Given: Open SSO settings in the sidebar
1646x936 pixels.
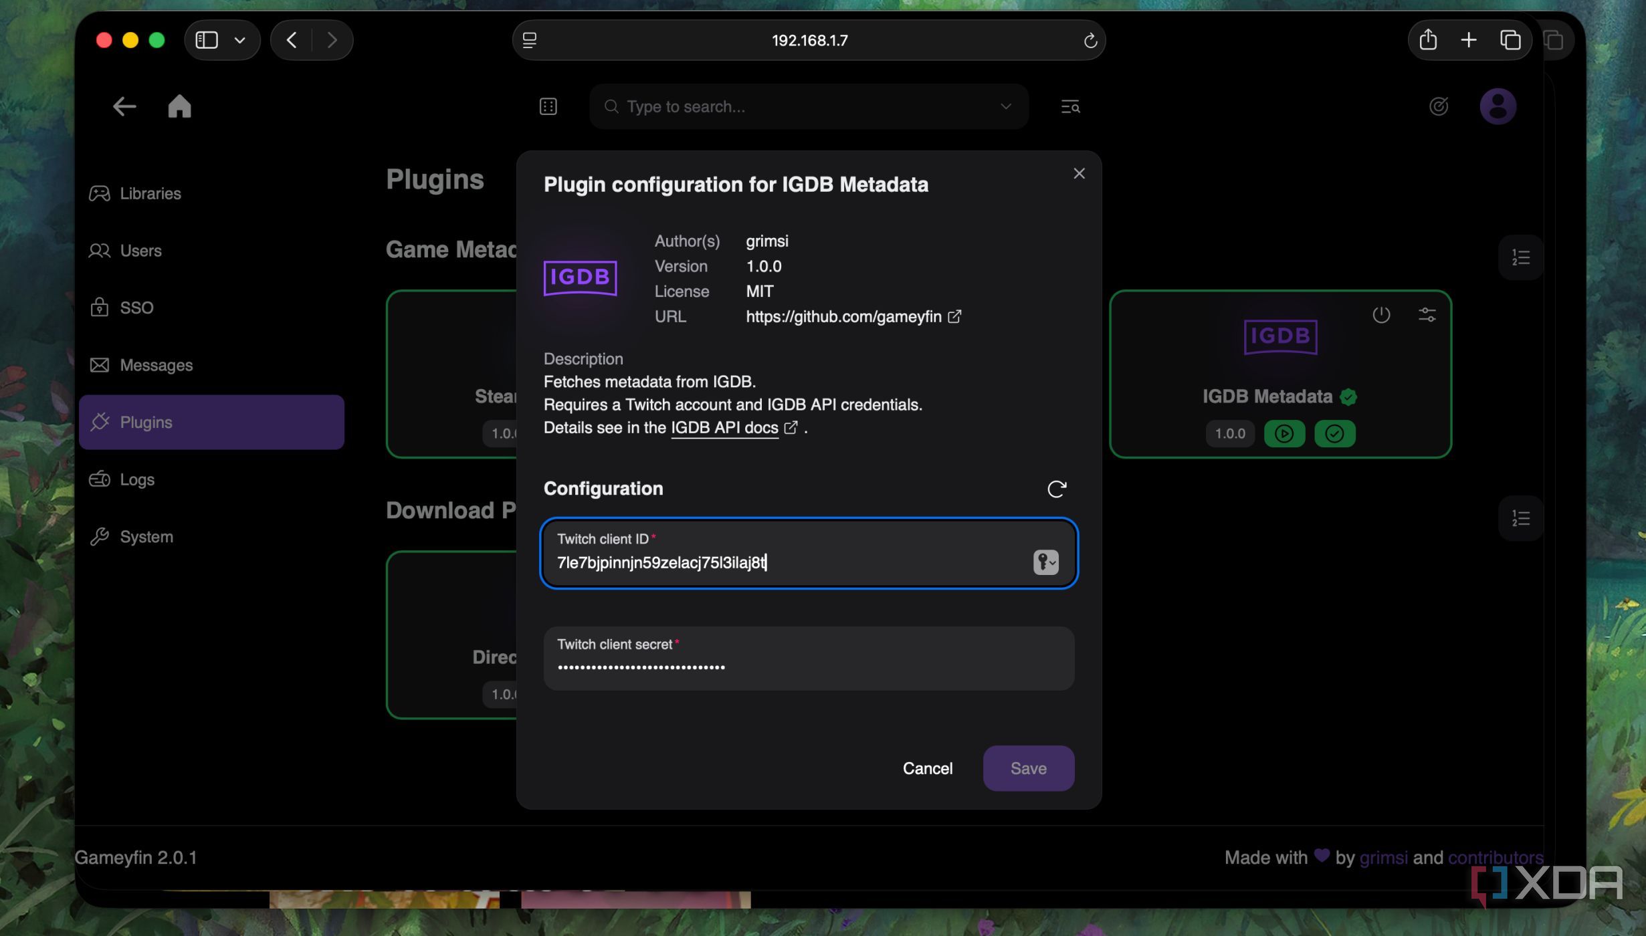Looking at the screenshot, I should click(x=211, y=308).
